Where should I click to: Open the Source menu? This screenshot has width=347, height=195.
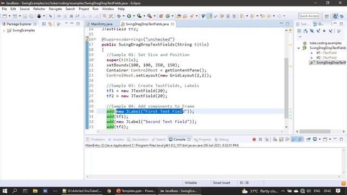pyautogui.click(x=24, y=9)
